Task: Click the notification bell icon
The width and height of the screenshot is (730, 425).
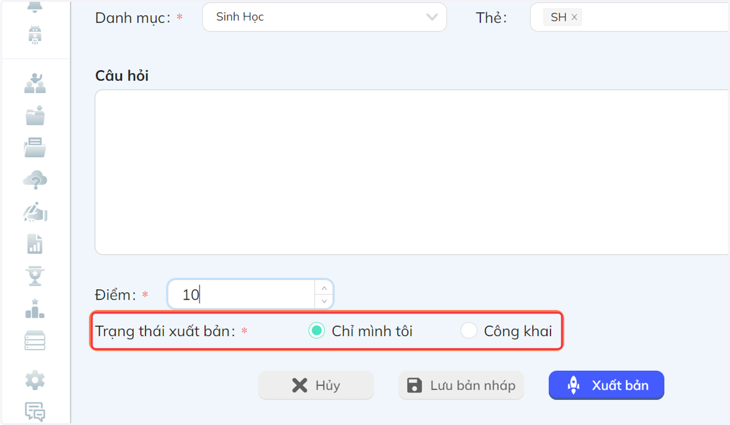Action: pyautogui.click(x=35, y=6)
